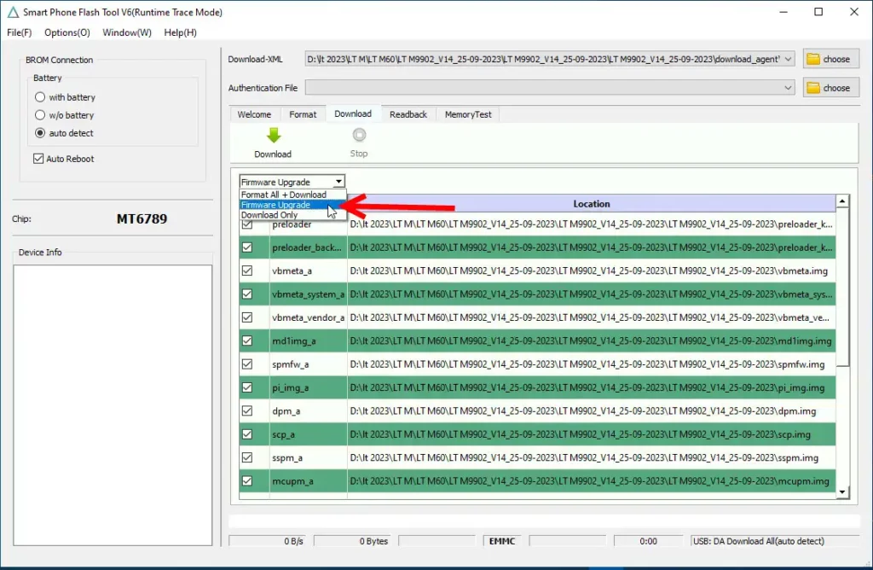Choose 'Format All + Download' from list

pos(283,195)
